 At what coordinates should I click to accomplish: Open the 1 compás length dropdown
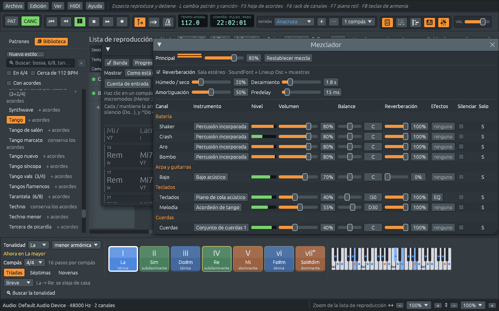click(x=358, y=22)
